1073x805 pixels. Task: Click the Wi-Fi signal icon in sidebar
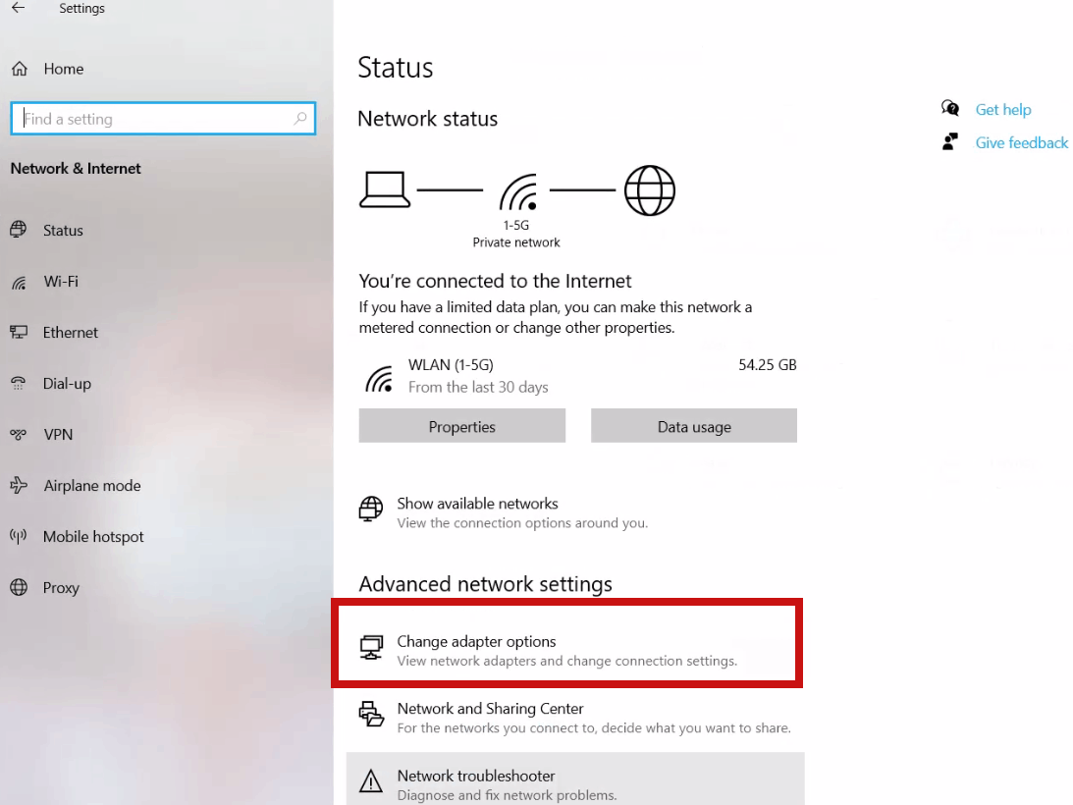(x=20, y=282)
